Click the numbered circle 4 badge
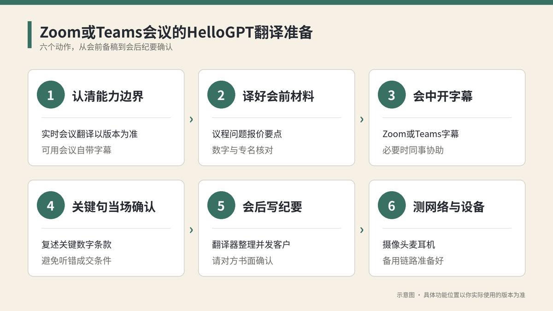The image size is (553, 311). click(x=51, y=206)
